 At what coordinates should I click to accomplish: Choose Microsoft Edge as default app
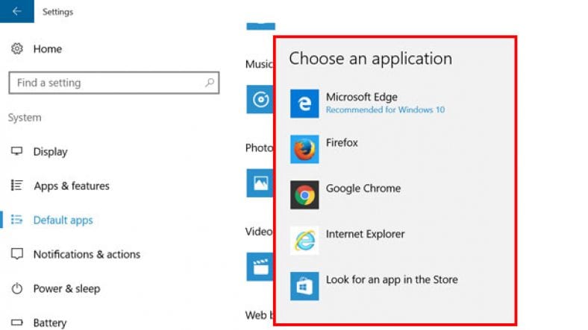[x=395, y=104]
